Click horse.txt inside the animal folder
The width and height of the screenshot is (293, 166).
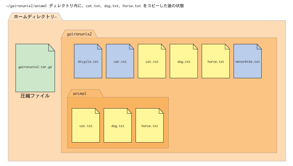[x=150, y=125]
